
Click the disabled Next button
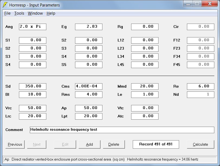click(37, 144)
